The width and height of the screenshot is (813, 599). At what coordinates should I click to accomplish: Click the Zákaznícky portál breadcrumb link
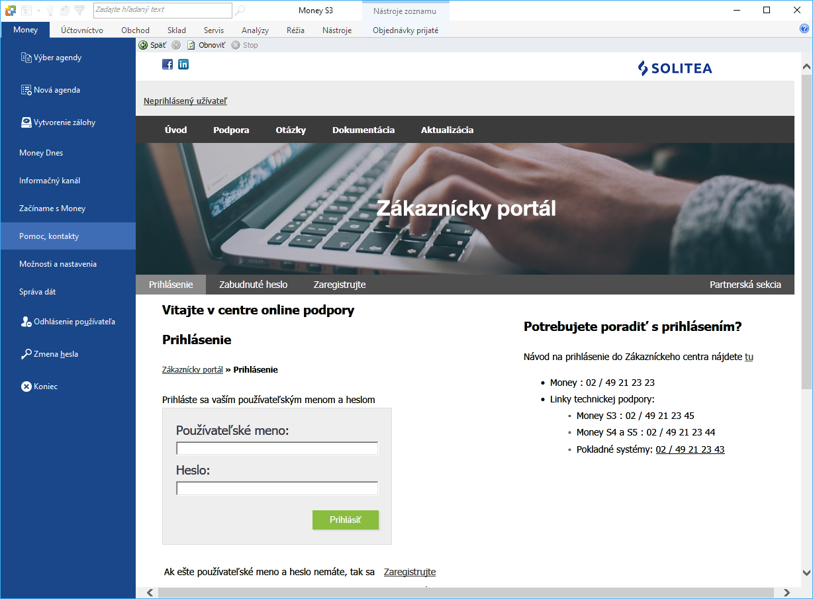point(193,370)
